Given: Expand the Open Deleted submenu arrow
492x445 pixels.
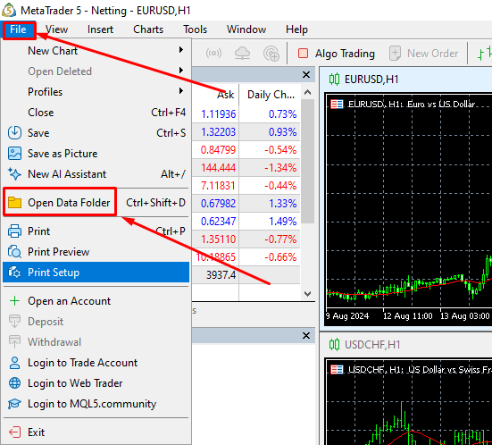Looking at the screenshot, I should (181, 71).
